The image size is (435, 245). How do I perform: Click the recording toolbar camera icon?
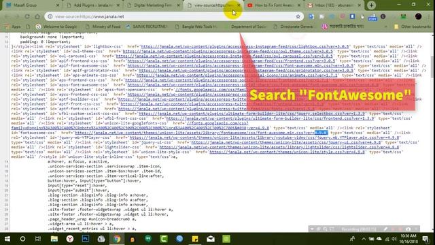pyautogui.click(x=408, y=229)
